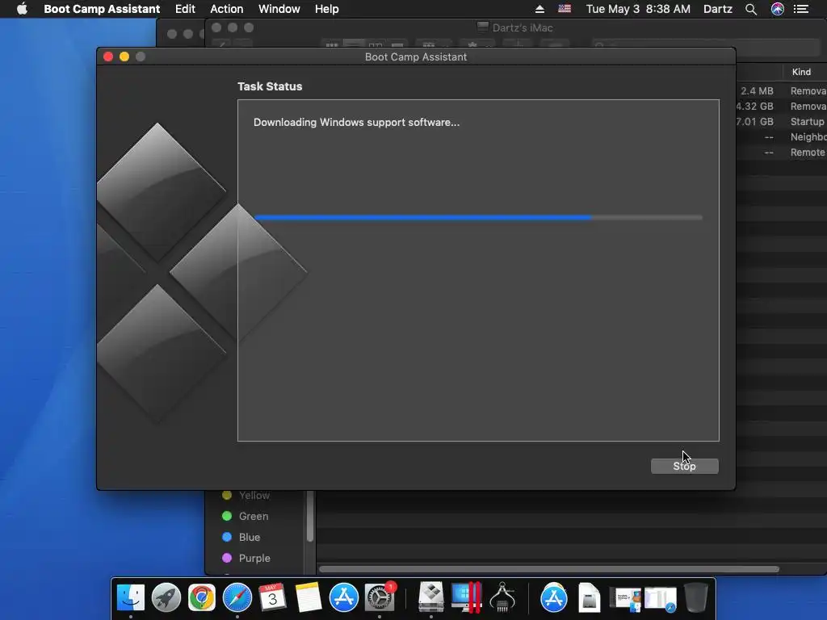The width and height of the screenshot is (827, 620).
Task: Open the US flag input source menu
Action: (565, 9)
